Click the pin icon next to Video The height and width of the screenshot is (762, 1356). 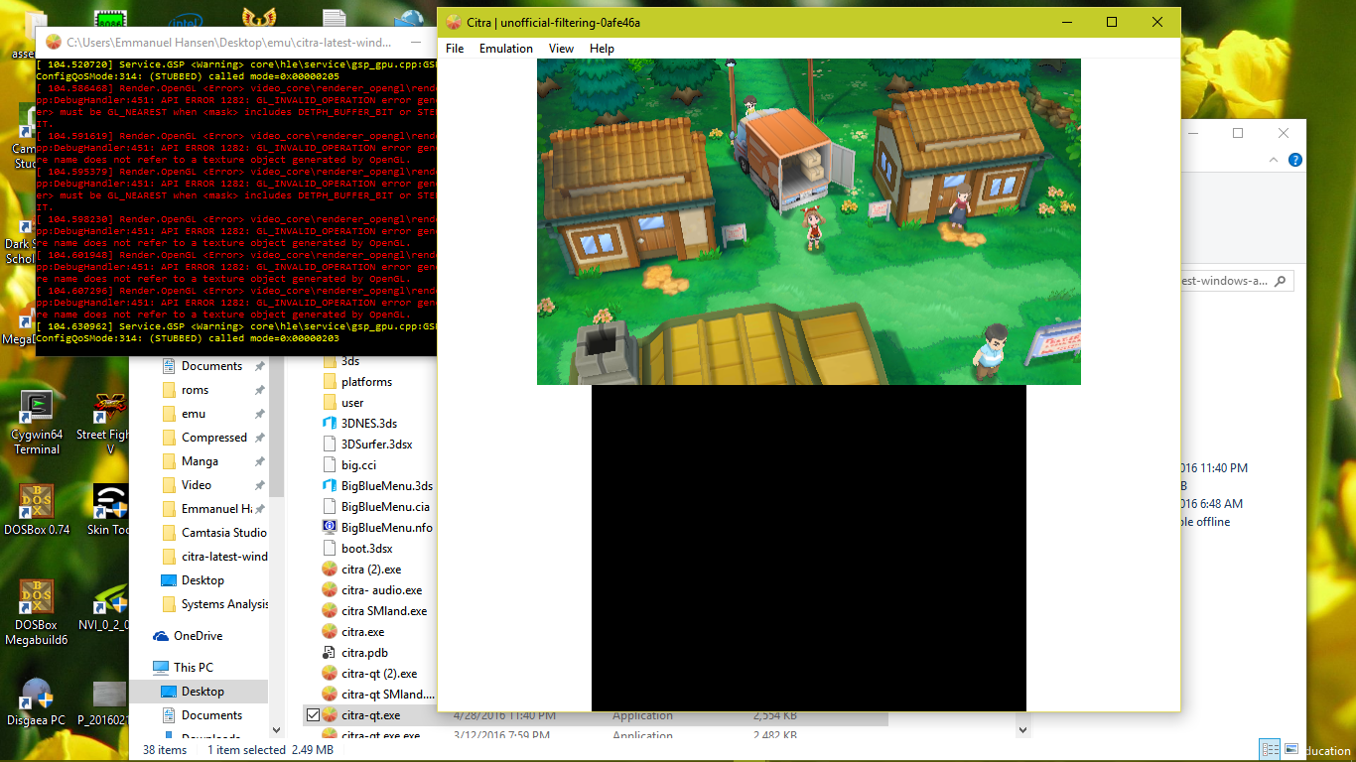coord(259,485)
